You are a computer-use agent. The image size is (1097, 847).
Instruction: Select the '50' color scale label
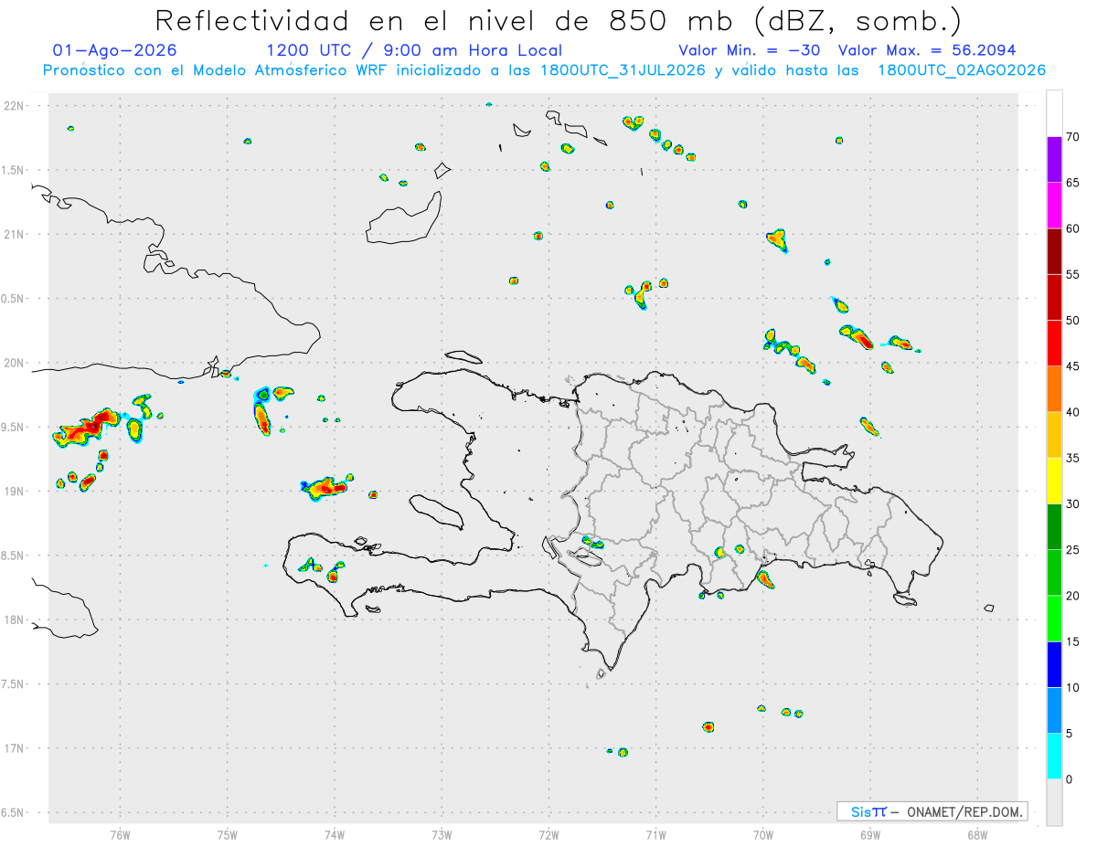tap(1073, 321)
